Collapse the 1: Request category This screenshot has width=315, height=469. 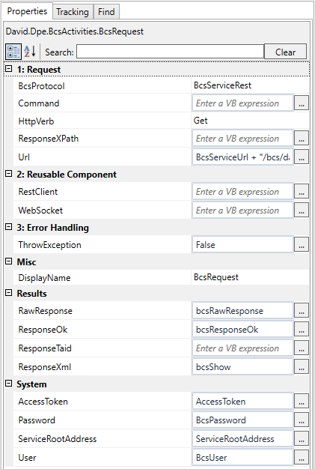9,69
